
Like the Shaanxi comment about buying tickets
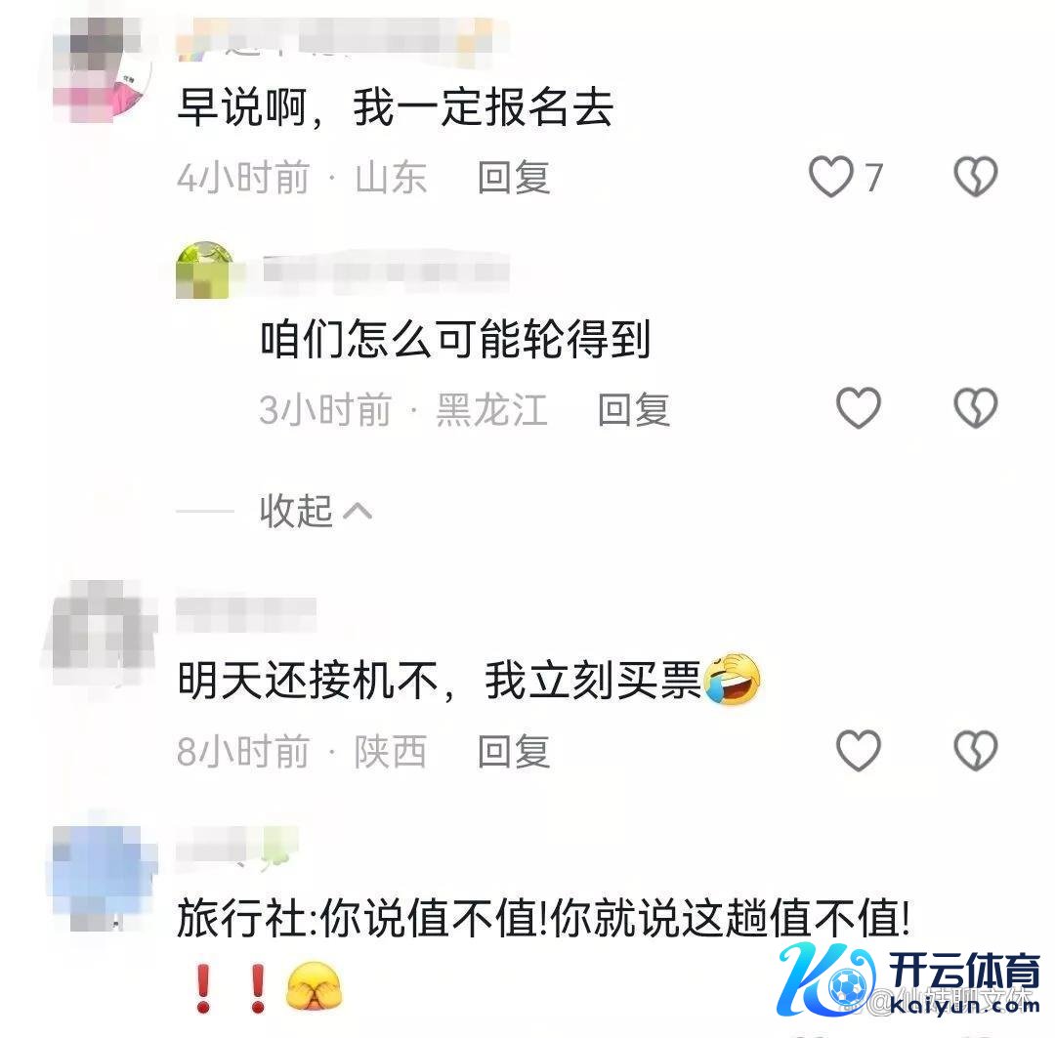(859, 750)
